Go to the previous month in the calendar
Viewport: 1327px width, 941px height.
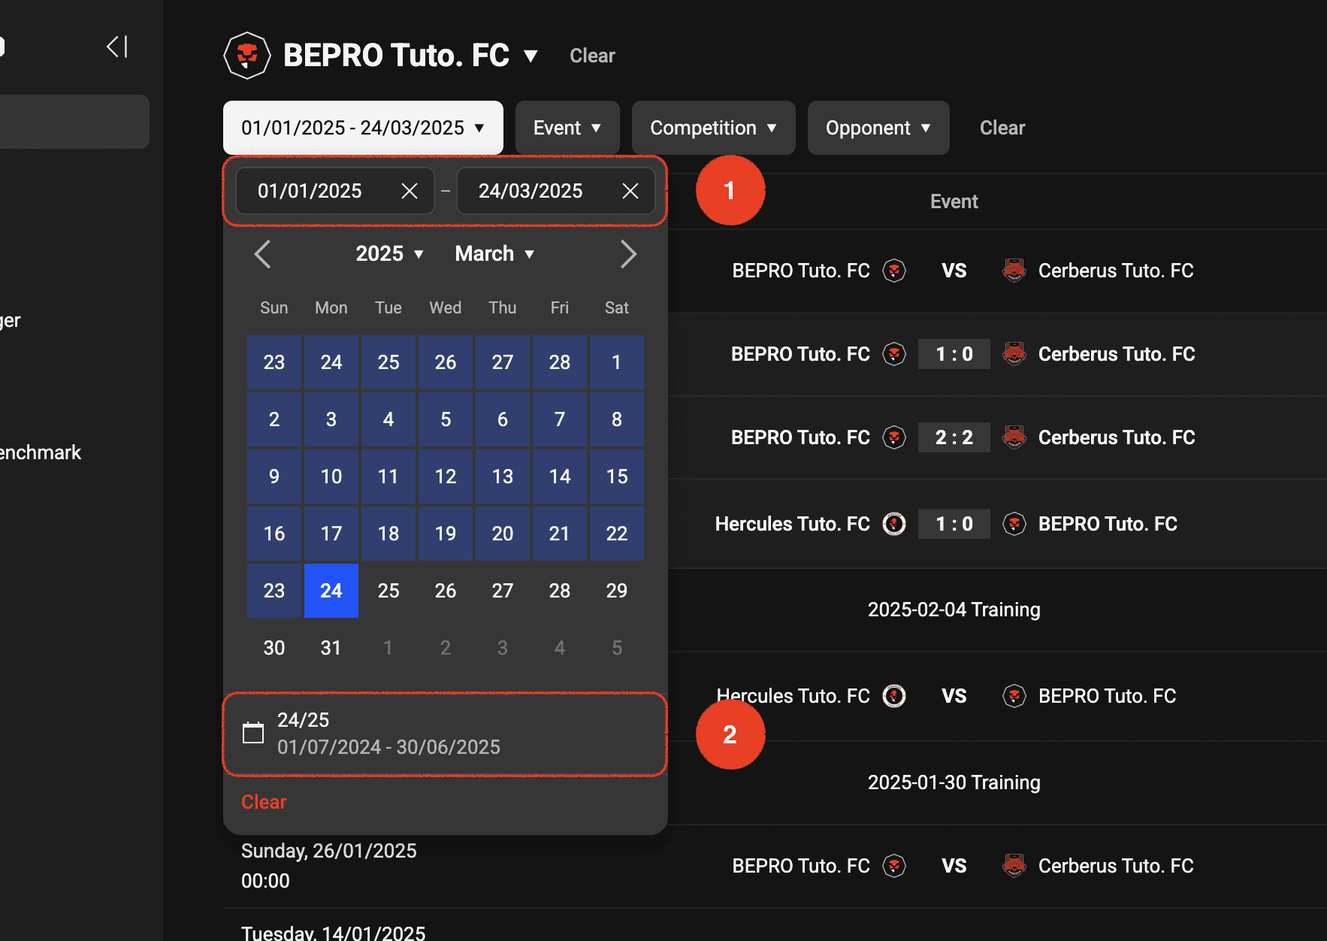pyautogui.click(x=262, y=254)
